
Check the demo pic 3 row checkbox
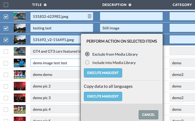(6, 98)
